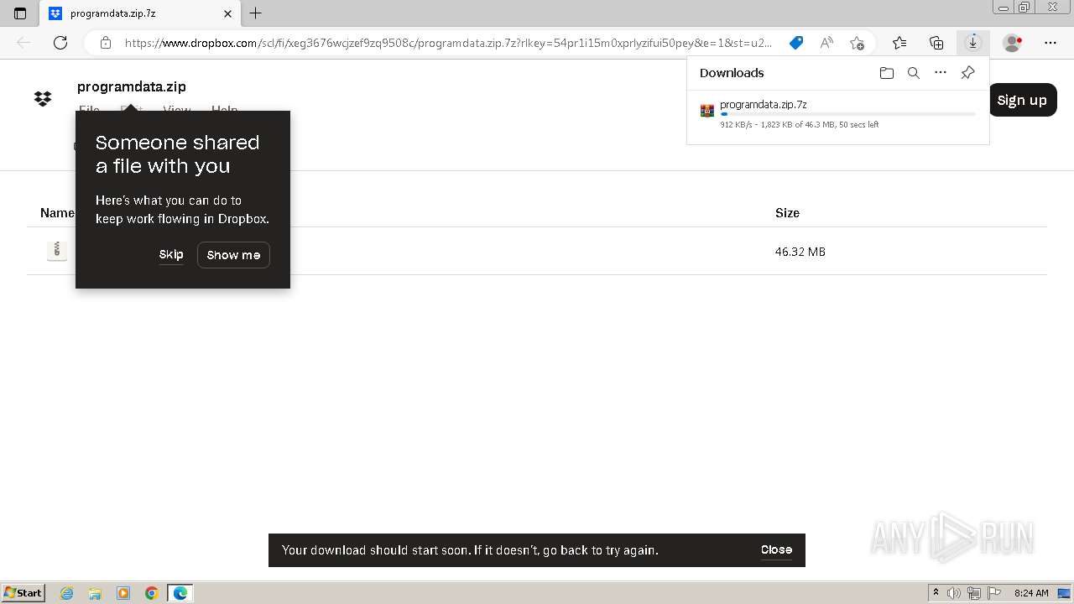This screenshot has height=604, width=1074.
Task: Open the browser tab actions menu icon
Action: pyautogui.click(x=20, y=13)
